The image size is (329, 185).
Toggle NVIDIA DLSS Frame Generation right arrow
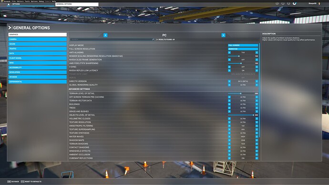click(x=257, y=60)
